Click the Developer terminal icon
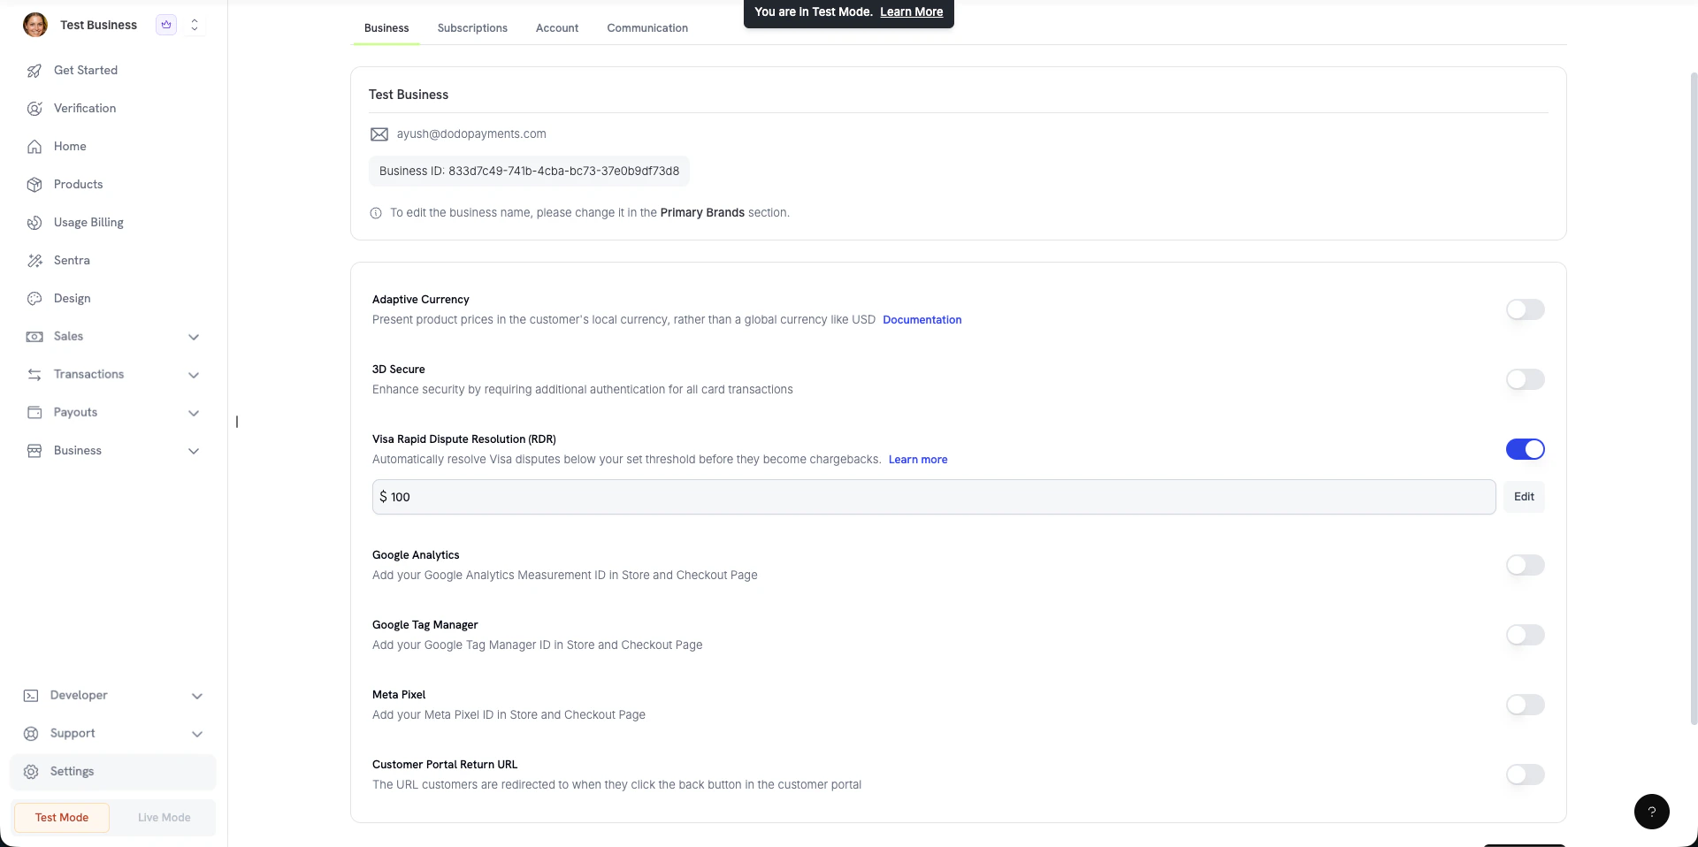The image size is (1698, 847). pos(31,696)
